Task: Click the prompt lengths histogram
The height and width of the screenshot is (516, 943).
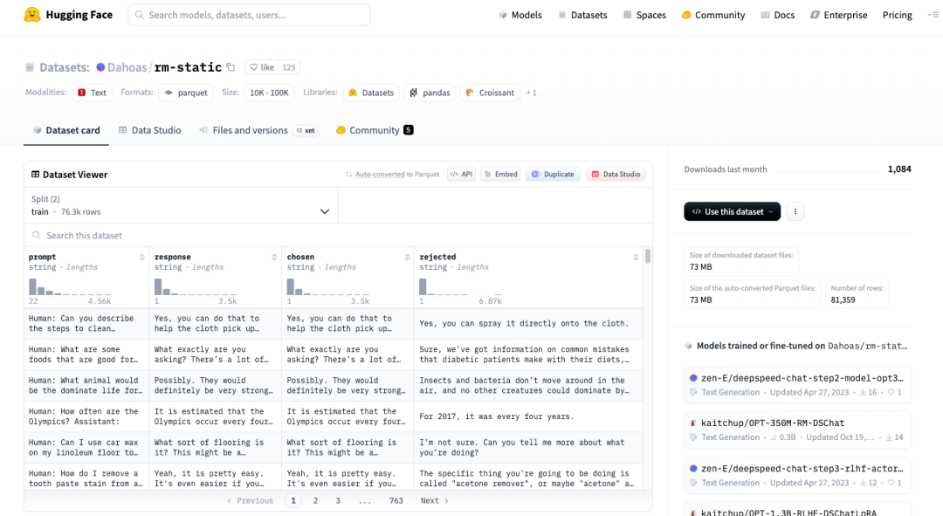Action: pos(69,287)
